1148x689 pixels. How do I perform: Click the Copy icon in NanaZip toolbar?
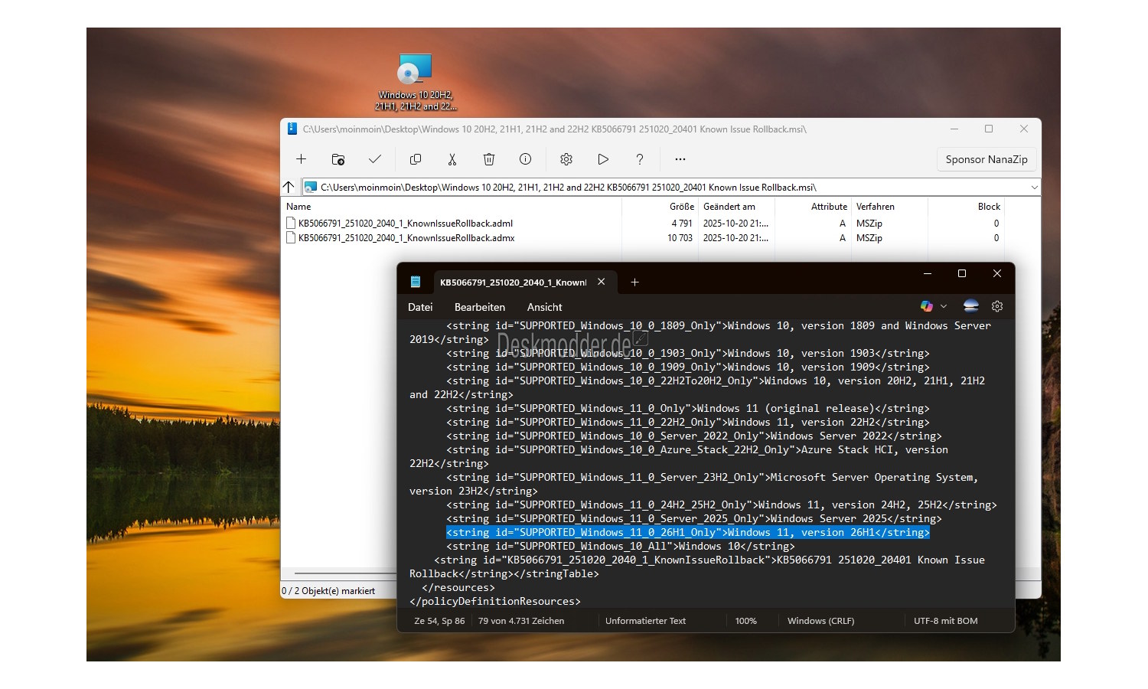pyautogui.click(x=416, y=159)
